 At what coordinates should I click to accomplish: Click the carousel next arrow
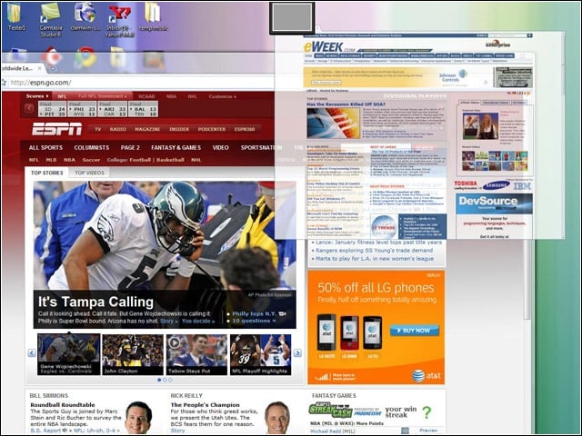pyautogui.click(x=297, y=353)
